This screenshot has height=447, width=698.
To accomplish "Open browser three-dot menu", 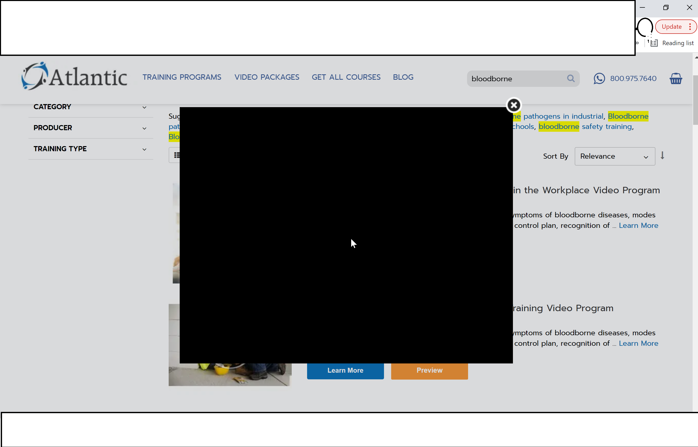I will coord(690,27).
